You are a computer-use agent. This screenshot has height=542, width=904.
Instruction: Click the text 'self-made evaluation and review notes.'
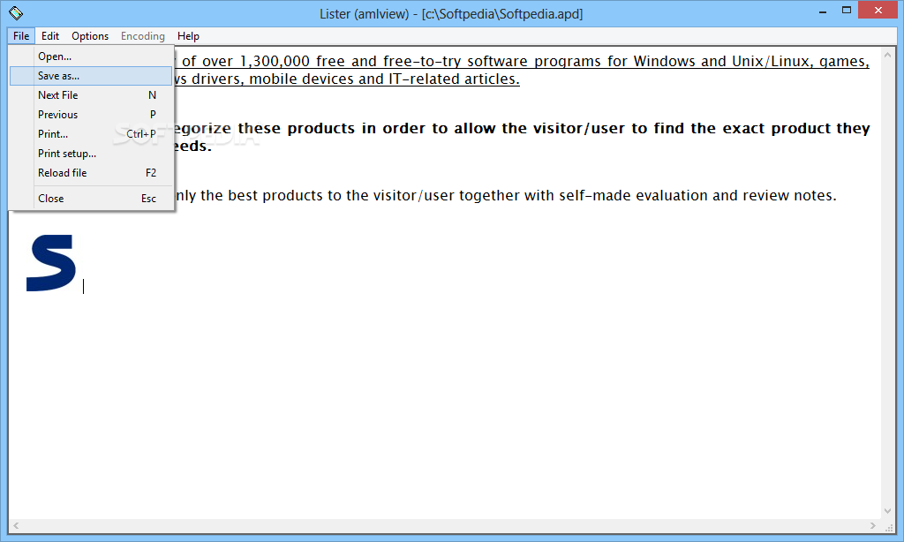point(697,195)
